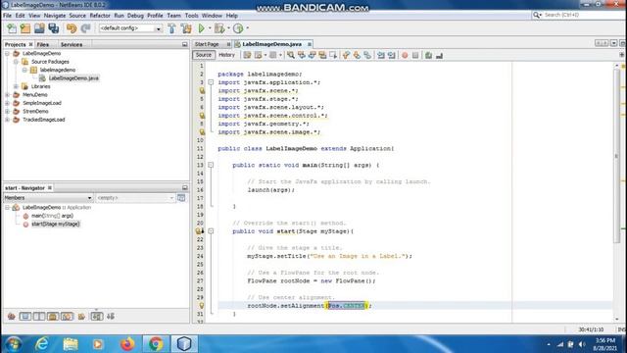This screenshot has width=627, height=353.
Task: Click the Redo arrow icon
Action: click(85, 28)
